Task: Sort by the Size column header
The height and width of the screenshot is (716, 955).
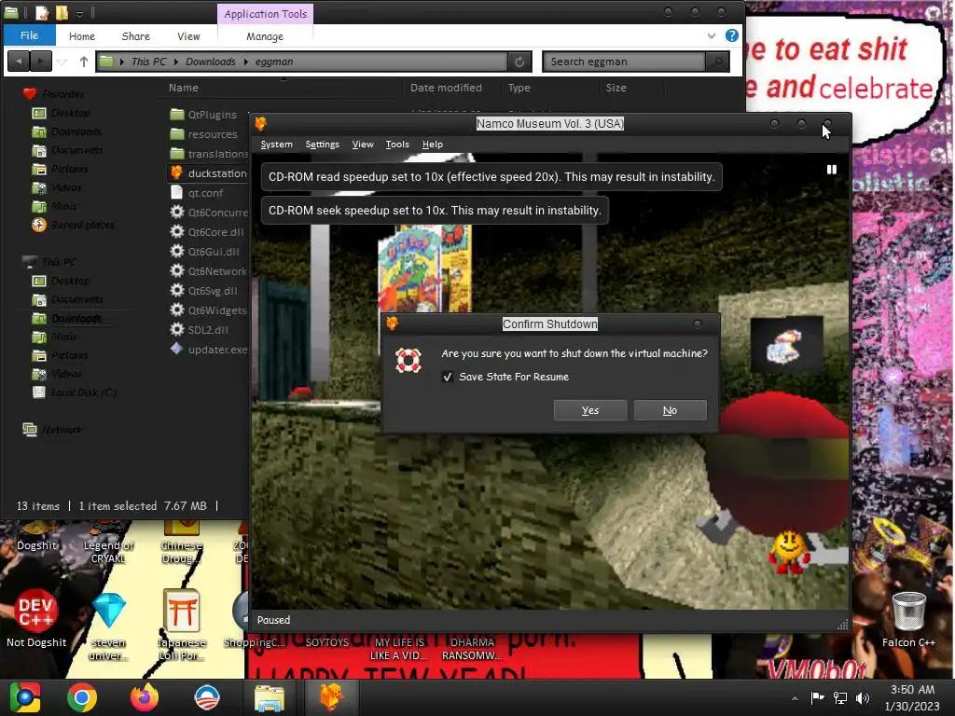Action: (616, 88)
